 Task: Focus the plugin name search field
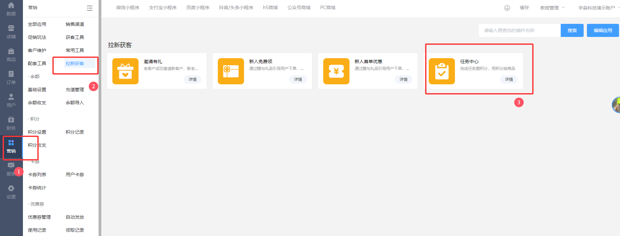click(x=520, y=30)
